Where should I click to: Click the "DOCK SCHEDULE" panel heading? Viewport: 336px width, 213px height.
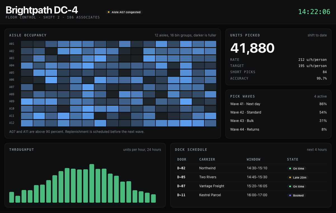191,150
